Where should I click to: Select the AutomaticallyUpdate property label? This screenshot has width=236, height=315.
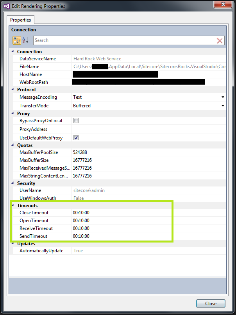pos(41,251)
